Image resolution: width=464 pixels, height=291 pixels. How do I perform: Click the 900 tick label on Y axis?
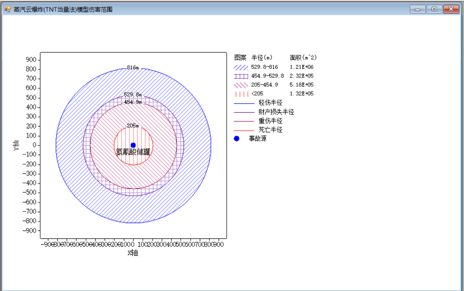click(31, 59)
